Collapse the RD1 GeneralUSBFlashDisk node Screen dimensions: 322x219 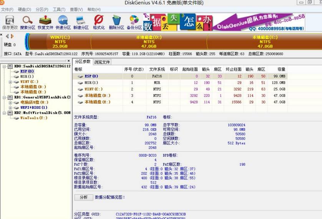(x=4, y=97)
